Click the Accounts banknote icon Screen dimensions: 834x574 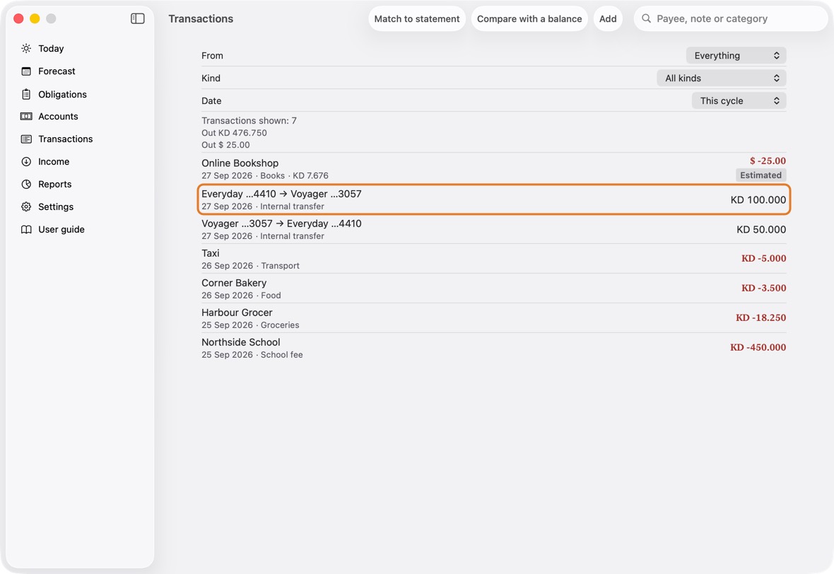(x=26, y=117)
